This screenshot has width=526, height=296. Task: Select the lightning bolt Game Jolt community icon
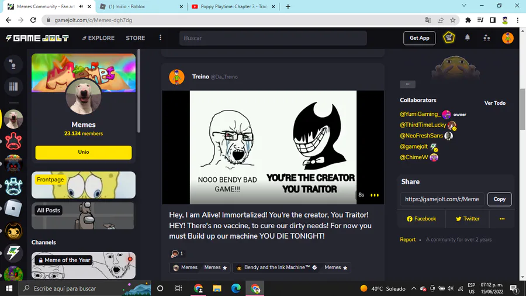point(13,253)
